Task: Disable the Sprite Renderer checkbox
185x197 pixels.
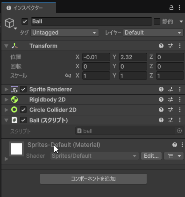Action: click(23, 89)
